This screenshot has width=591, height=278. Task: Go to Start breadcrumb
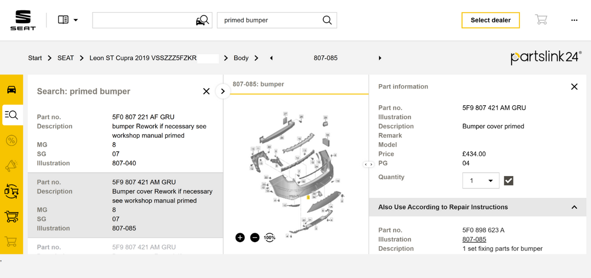tap(35, 58)
